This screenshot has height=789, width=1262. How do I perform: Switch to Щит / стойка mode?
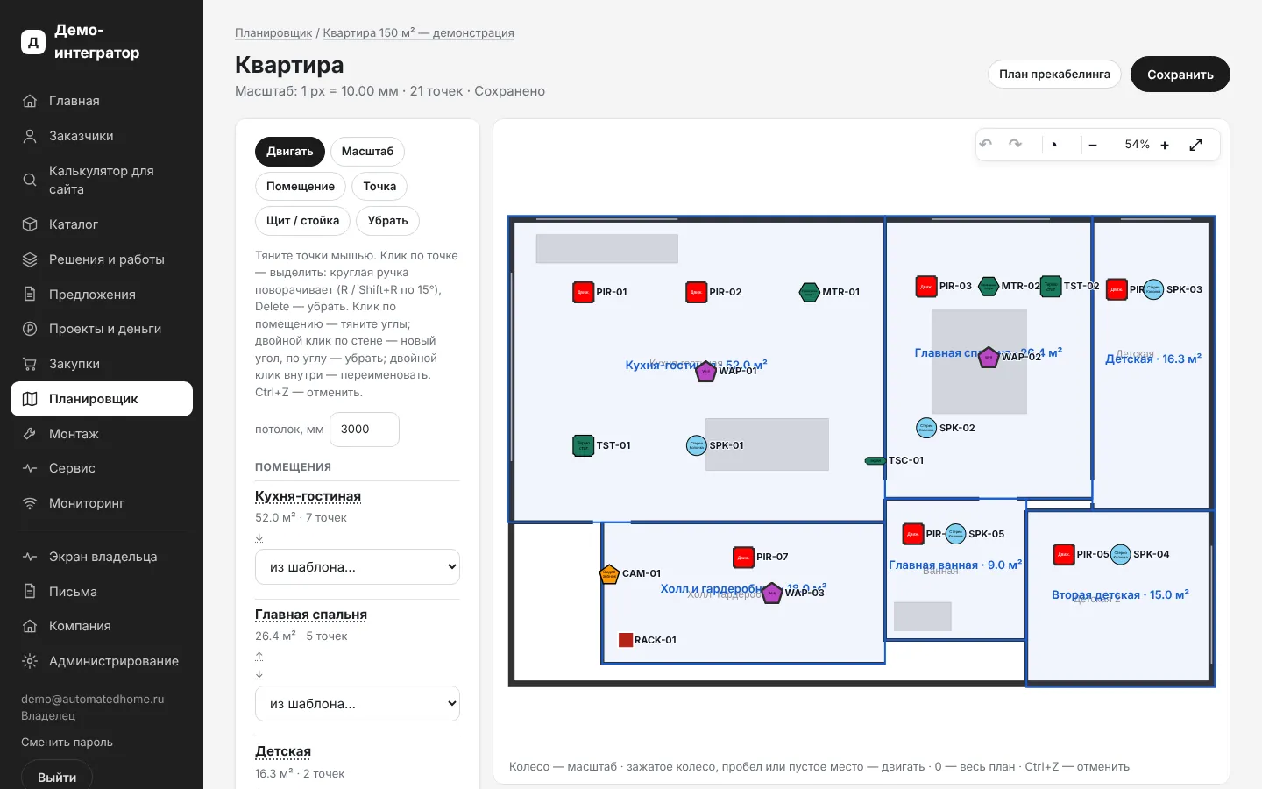click(x=302, y=221)
